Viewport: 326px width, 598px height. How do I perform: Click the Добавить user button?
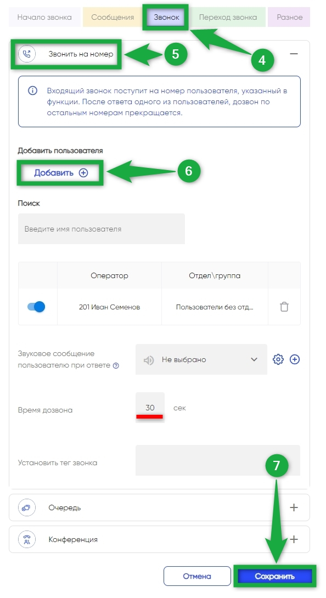(x=60, y=173)
